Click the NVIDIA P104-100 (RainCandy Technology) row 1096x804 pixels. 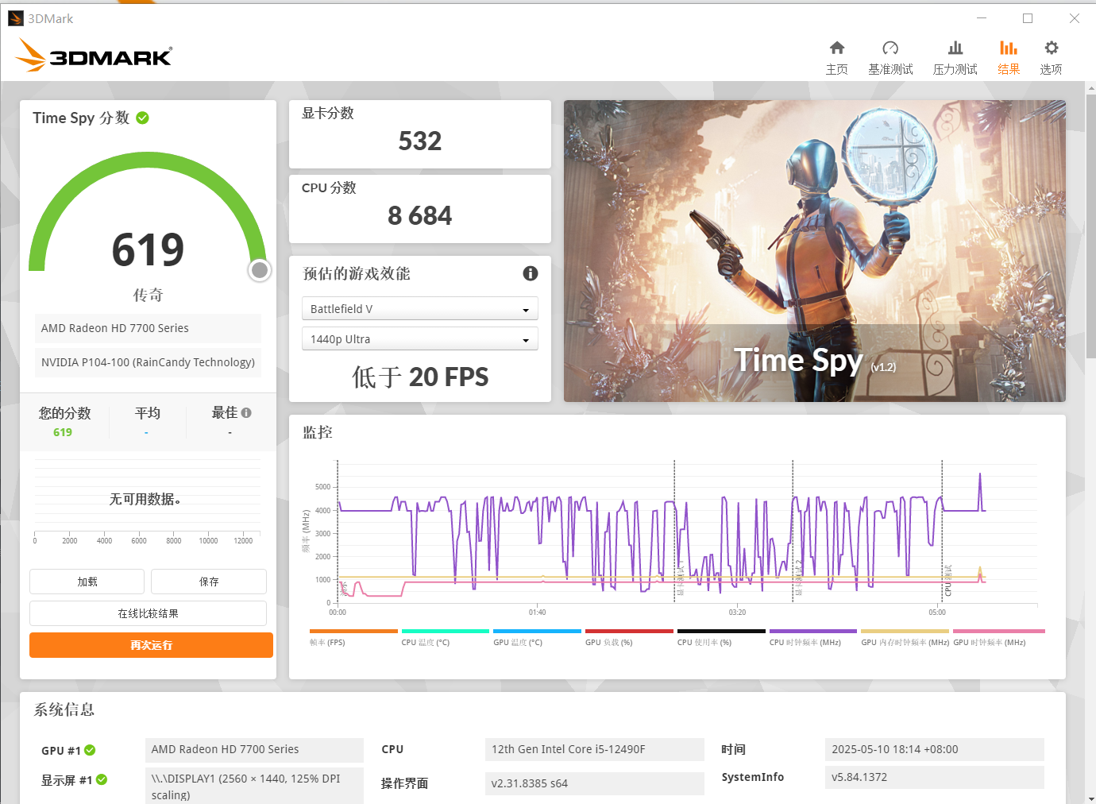point(148,362)
